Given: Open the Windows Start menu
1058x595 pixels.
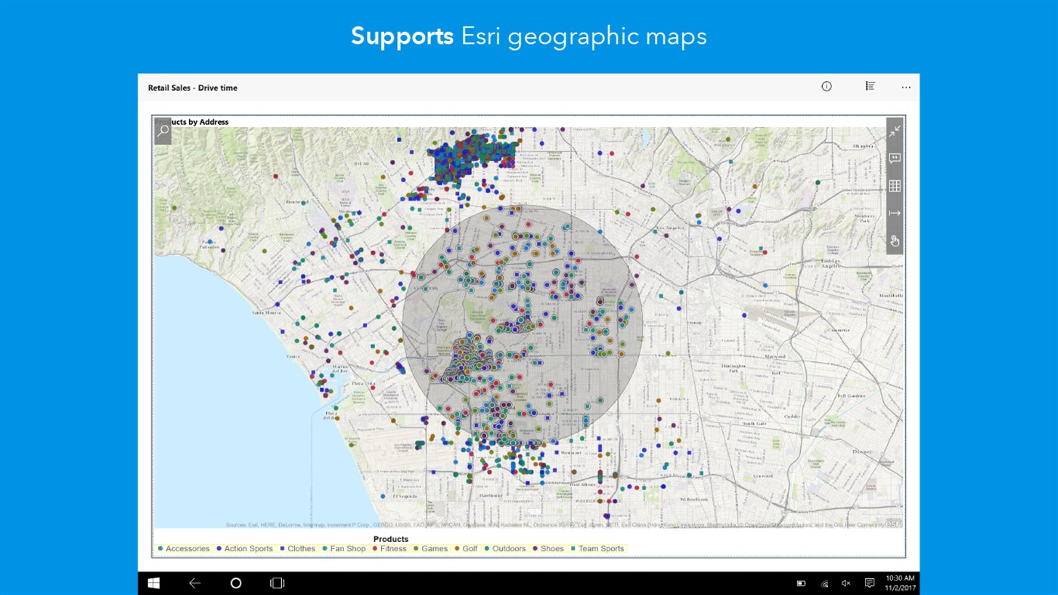Looking at the screenshot, I should tap(154, 582).
